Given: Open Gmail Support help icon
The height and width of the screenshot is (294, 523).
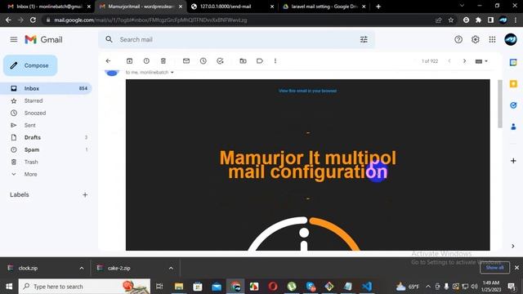Looking at the screenshot, I should pyautogui.click(x=458, y=39).
